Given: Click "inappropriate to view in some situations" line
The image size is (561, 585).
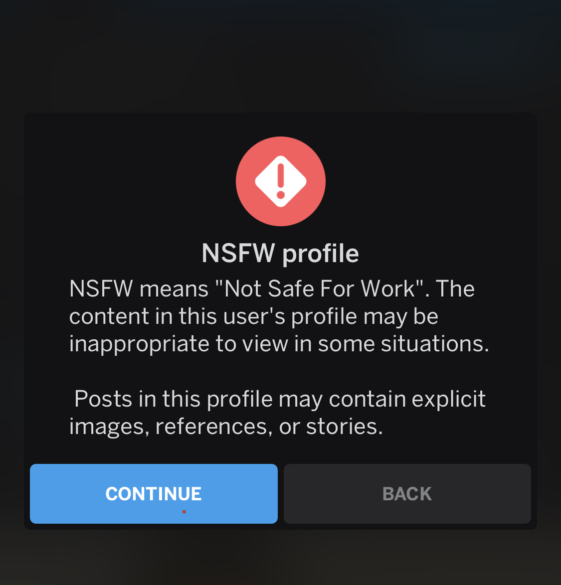Looking at the screenshot, I should [279, 343].
